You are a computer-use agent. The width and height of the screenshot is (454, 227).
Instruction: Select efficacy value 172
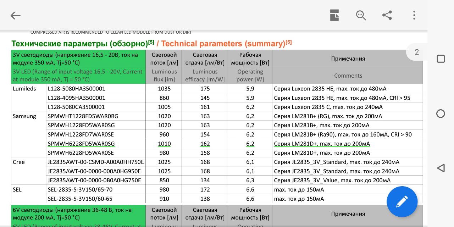(205, 190)
